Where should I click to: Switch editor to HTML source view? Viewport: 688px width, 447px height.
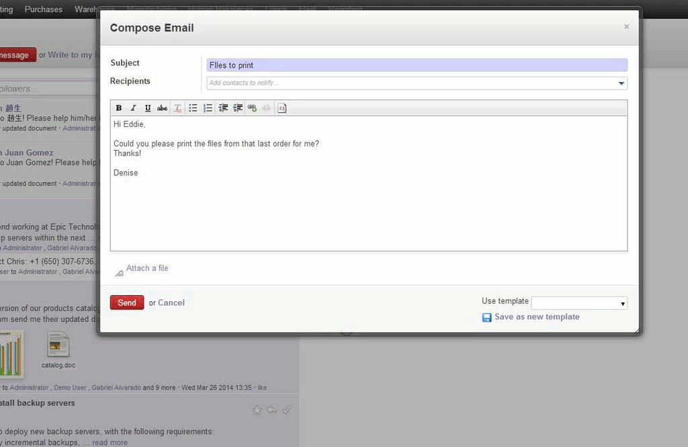coord(282,108)
